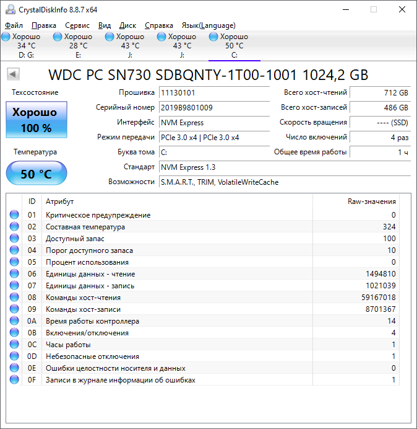Click the 50 °C temperature button
Viewport: 417px width, 429px height.
[x=37, y=174]
